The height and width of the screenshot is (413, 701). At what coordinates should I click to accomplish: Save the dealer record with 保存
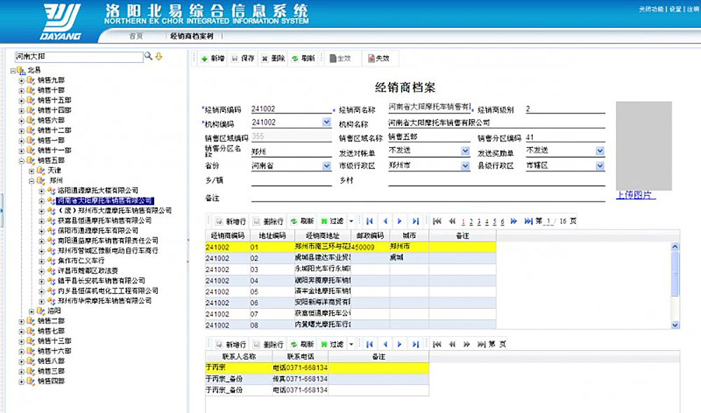pyautogui.click(x=243, y=59)
